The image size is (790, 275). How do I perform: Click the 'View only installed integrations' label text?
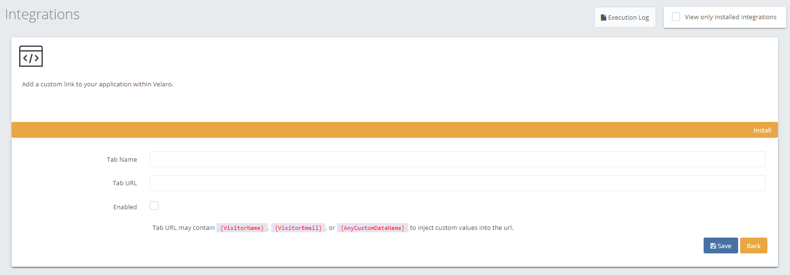pyautogui.click(x=730, y=17)
